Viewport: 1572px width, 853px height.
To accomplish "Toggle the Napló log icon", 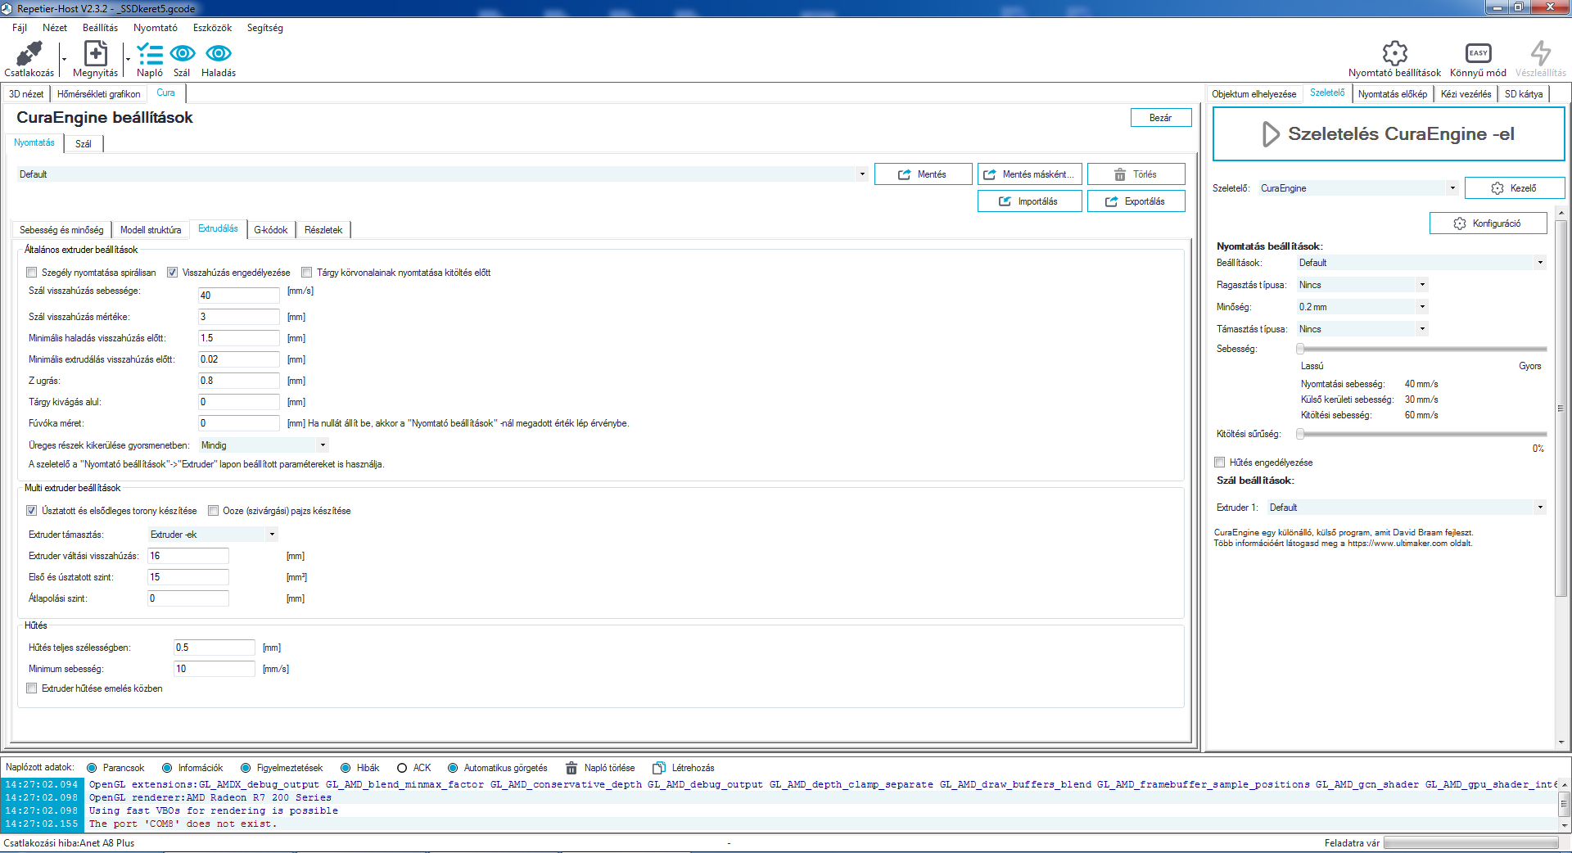I will coord(150,54).
